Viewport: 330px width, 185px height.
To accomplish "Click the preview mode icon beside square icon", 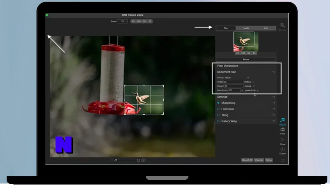I will click(x=143, y=160).
